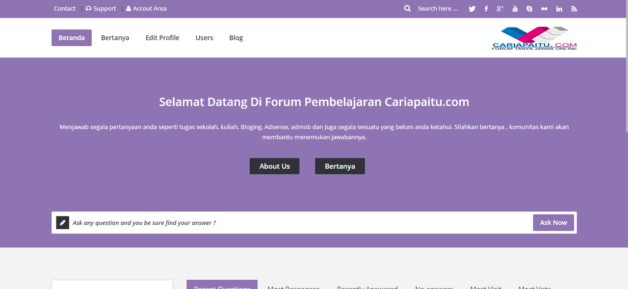The height and width of the screenshot is (289, 628).
Task: Open the Twitter social link icon
Action: coord(472,9)
